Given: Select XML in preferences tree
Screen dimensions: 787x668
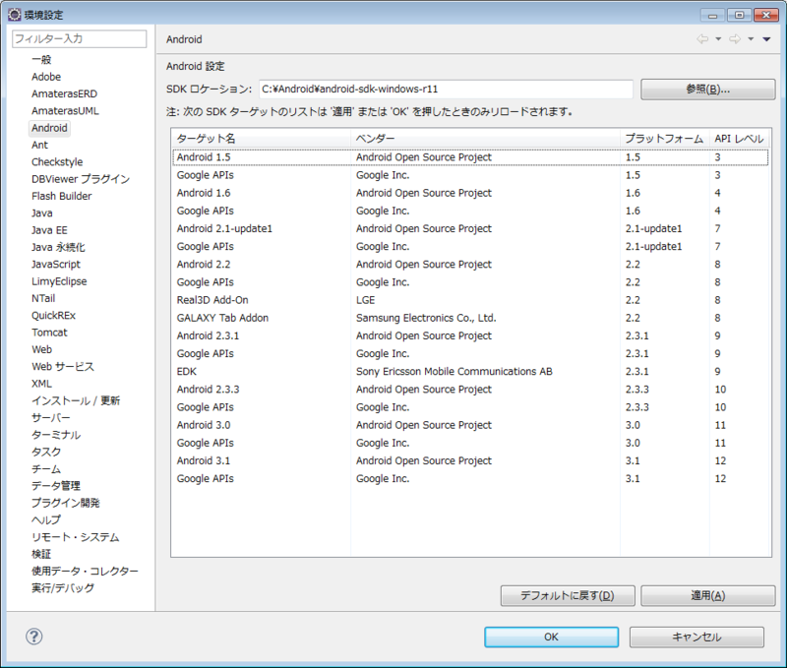Looking at the screenshot, I should 41,384.
